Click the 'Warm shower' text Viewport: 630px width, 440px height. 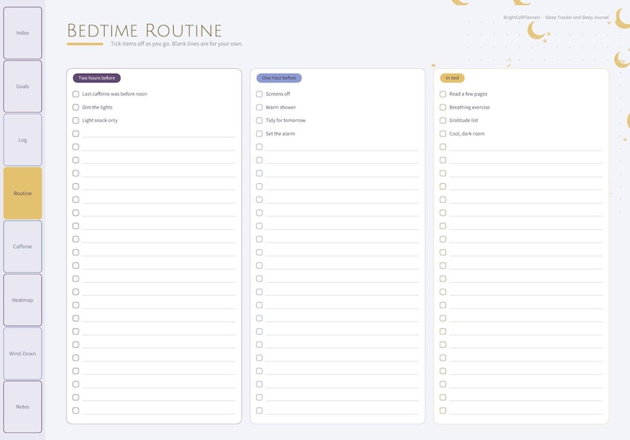[280, 107]
